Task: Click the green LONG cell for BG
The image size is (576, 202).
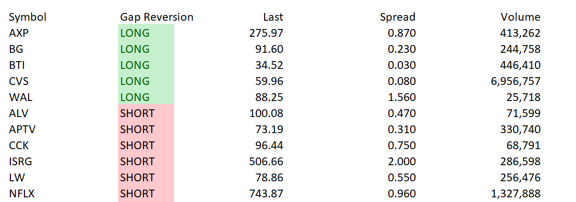Action: pyautogui.click(x=146, y=49)
